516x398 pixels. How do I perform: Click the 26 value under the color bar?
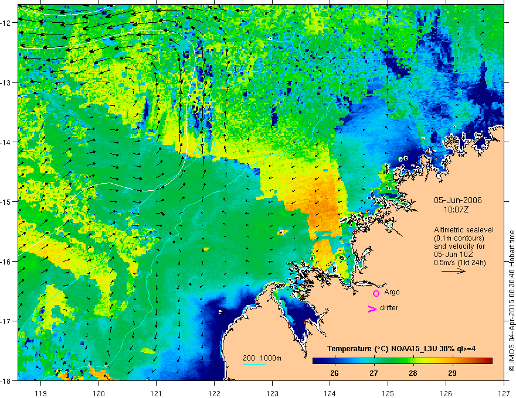[x=334, y=373]
